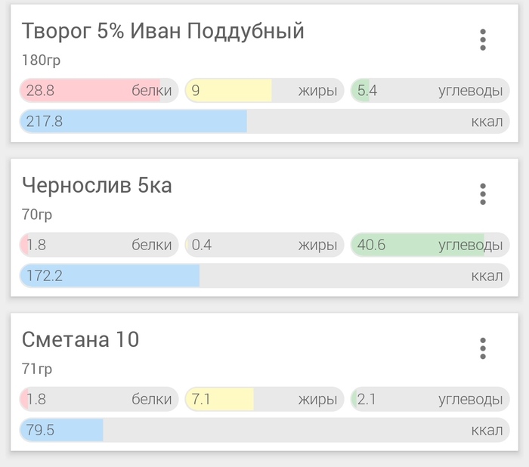Click the 40.6 углеводы bar for Чернослив

[x=430, y=245]
